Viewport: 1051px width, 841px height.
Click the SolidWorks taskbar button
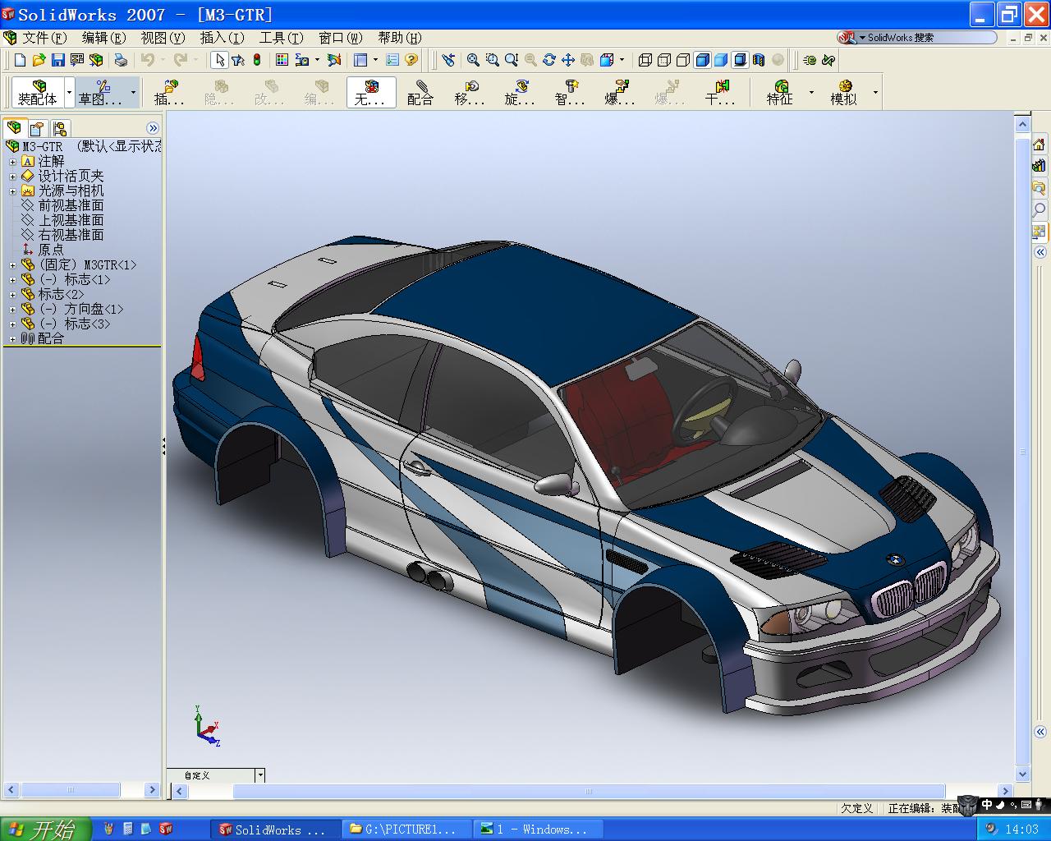(276, 830)
